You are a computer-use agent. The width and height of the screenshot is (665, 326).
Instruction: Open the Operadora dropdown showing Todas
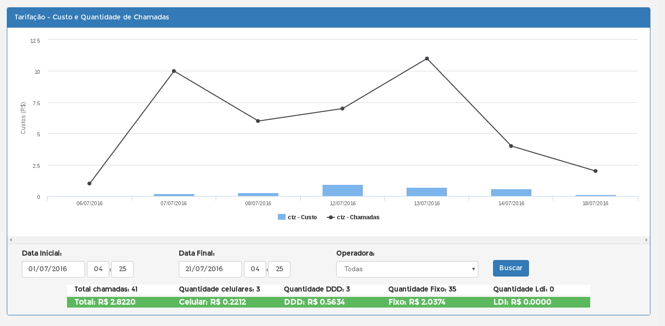point(407,269)
